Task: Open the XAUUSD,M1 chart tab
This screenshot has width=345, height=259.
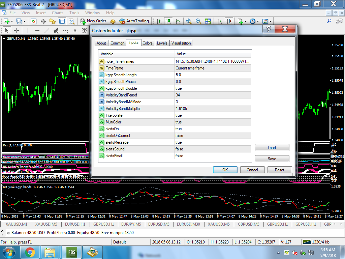Action: (17, 224)
